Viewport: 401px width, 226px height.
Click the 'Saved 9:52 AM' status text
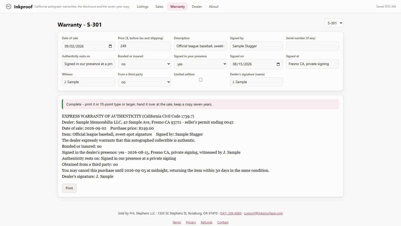tap(386, 7)
